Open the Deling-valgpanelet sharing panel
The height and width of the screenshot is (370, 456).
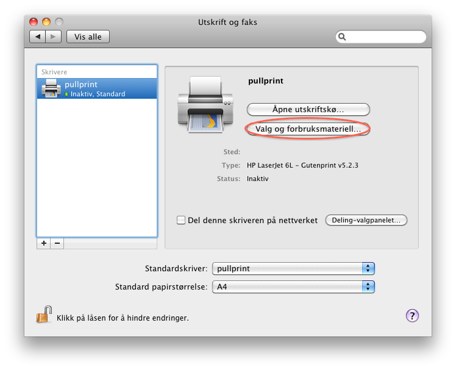366,220
